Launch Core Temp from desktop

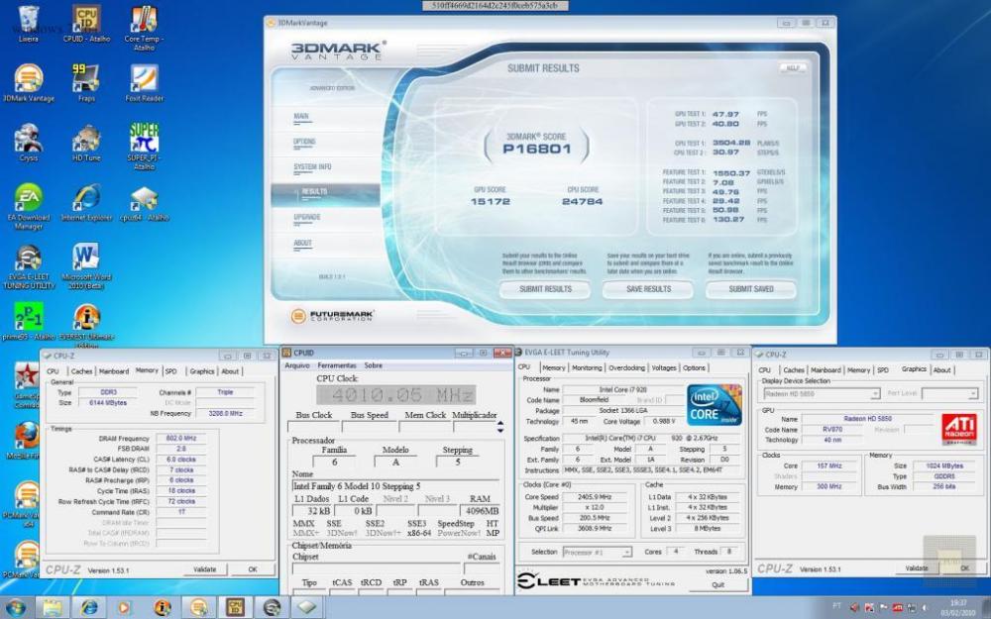(144, 20)
